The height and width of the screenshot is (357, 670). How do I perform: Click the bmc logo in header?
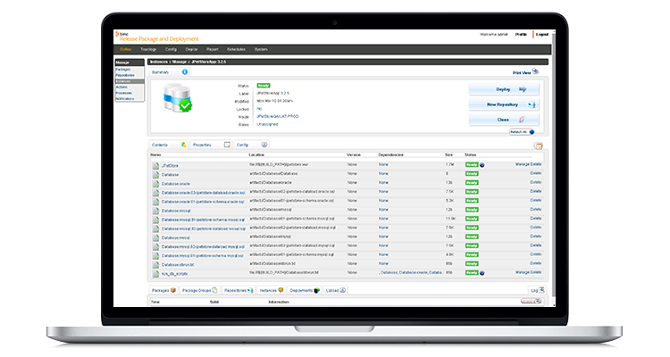point(121,34)
